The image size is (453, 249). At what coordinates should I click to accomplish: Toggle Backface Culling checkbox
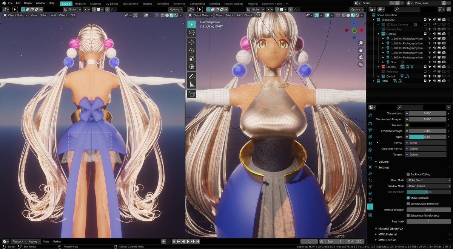(x=408, y=174)
